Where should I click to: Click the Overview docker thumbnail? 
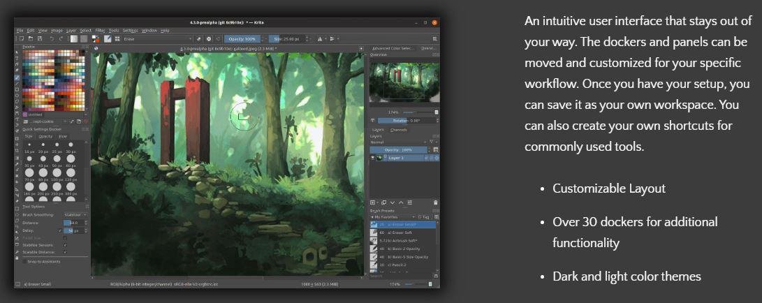404,82
